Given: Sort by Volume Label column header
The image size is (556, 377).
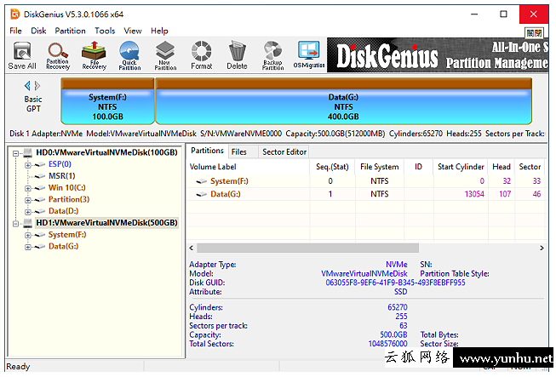Looking at the screenshot, I should [x=249, y=167].
